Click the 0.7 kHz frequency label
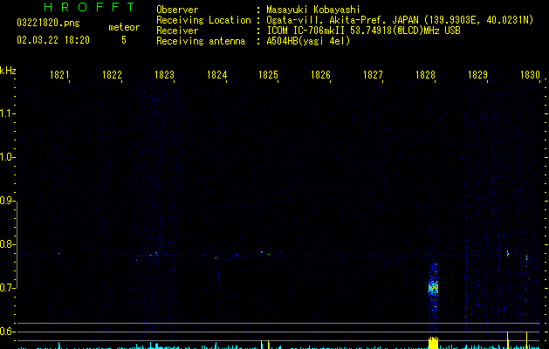The width and height of the screenshot is (549, 349). pos(7,288)
